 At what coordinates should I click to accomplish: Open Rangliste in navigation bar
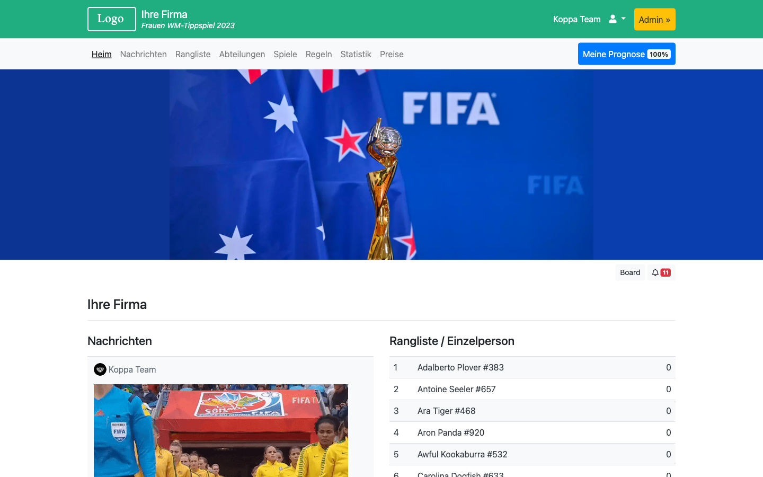pos(193,54)
